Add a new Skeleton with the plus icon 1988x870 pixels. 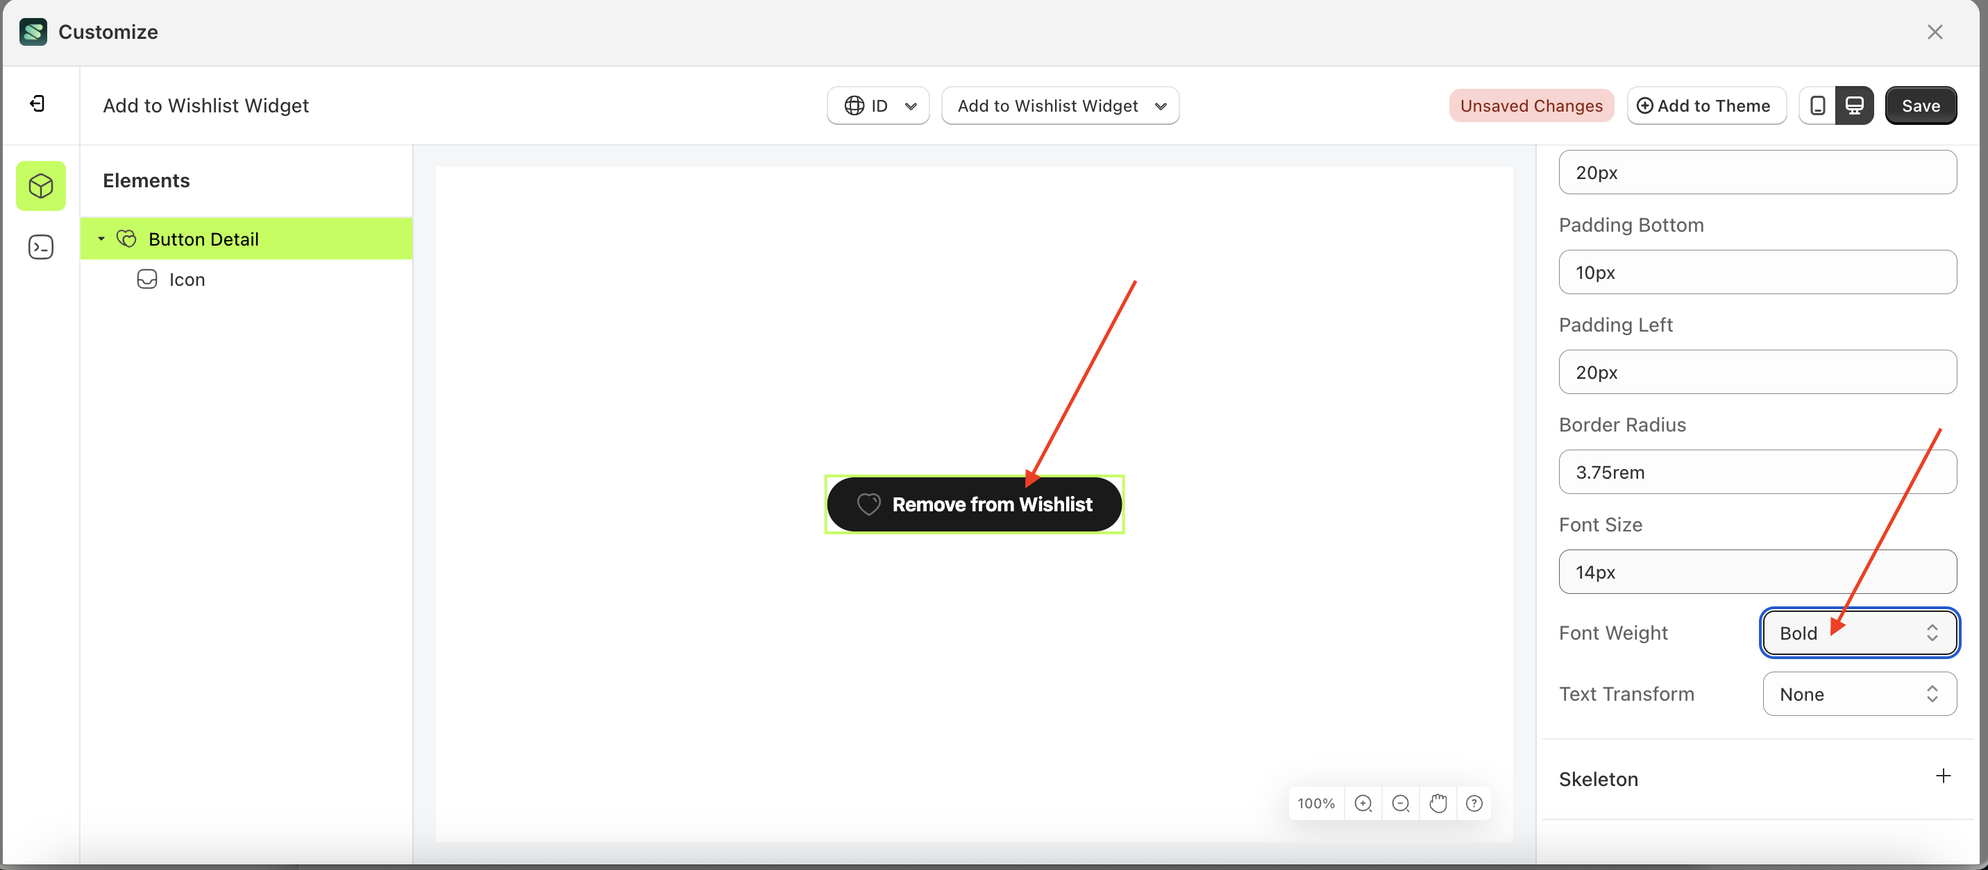[x=1944, y=776]
